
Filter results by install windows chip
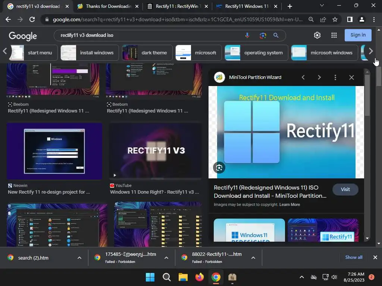90,53
